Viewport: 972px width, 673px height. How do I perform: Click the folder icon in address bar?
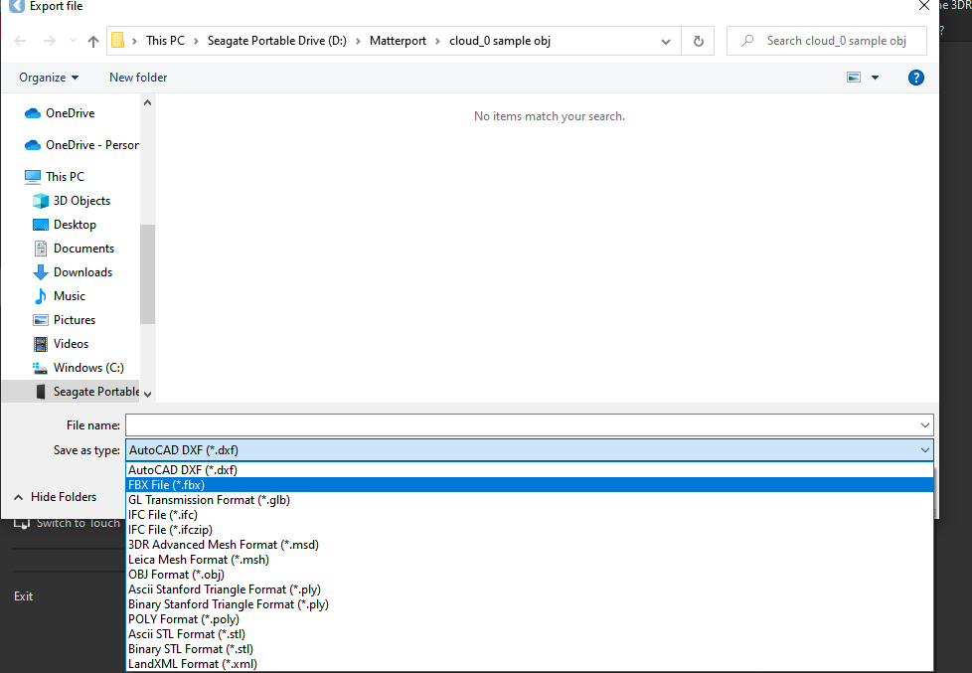tap(118, 41)
